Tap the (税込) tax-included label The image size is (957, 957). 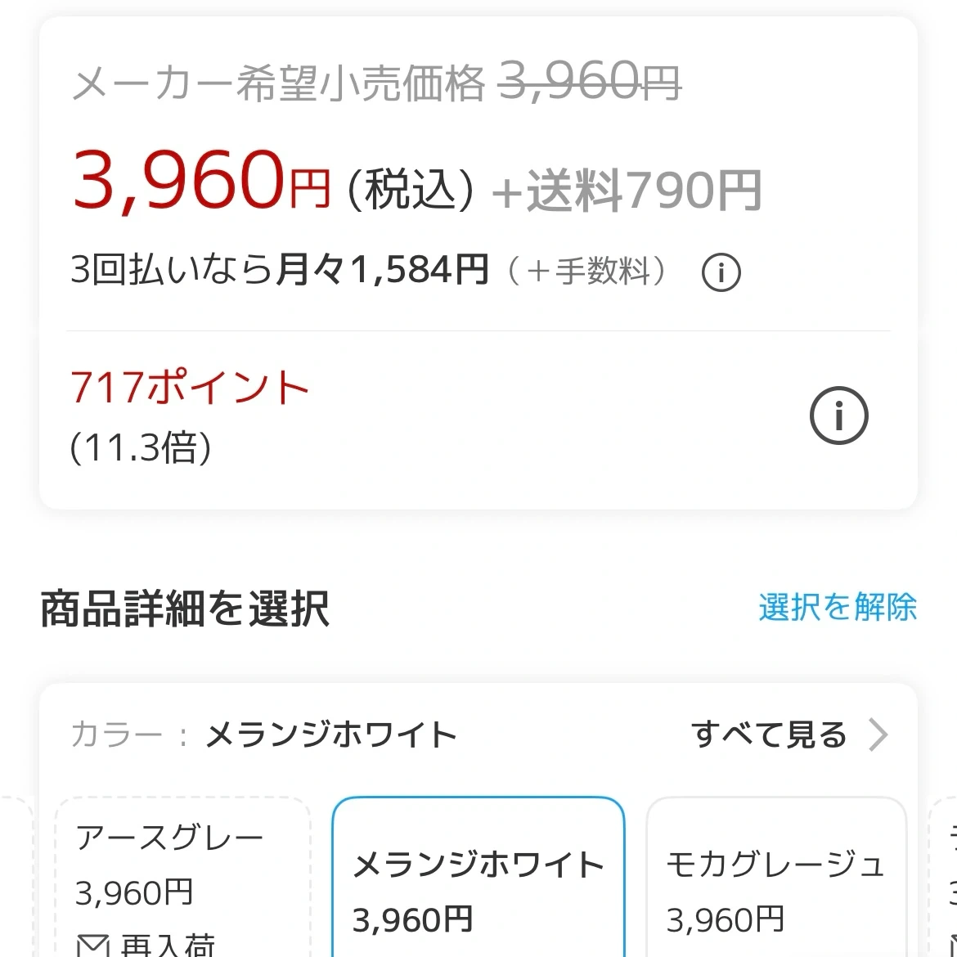(x=410, y=191)
